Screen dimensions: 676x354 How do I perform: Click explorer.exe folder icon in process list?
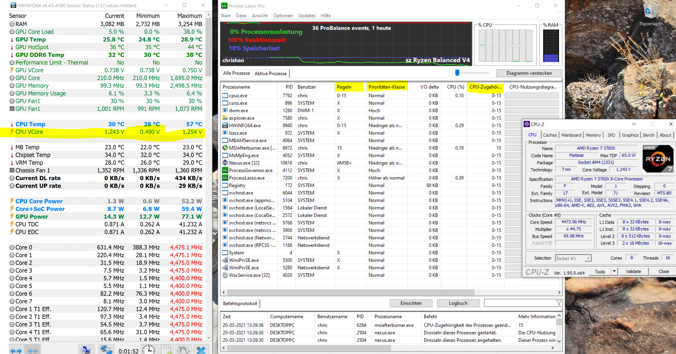point(225,118)
